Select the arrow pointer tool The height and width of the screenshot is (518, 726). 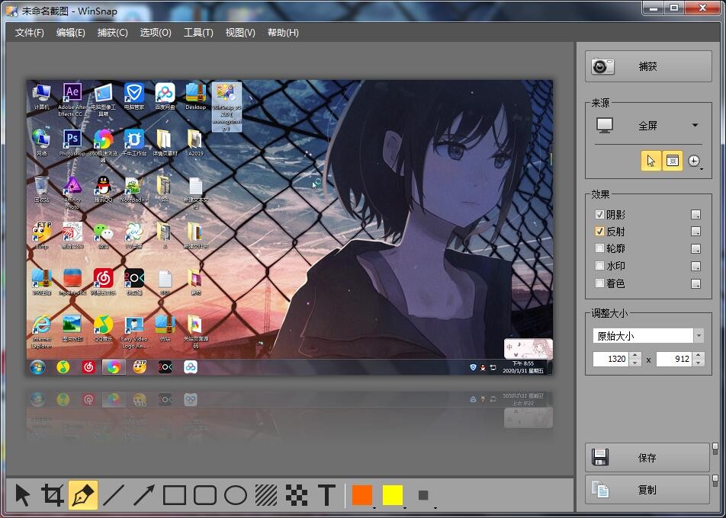(23, 495)
